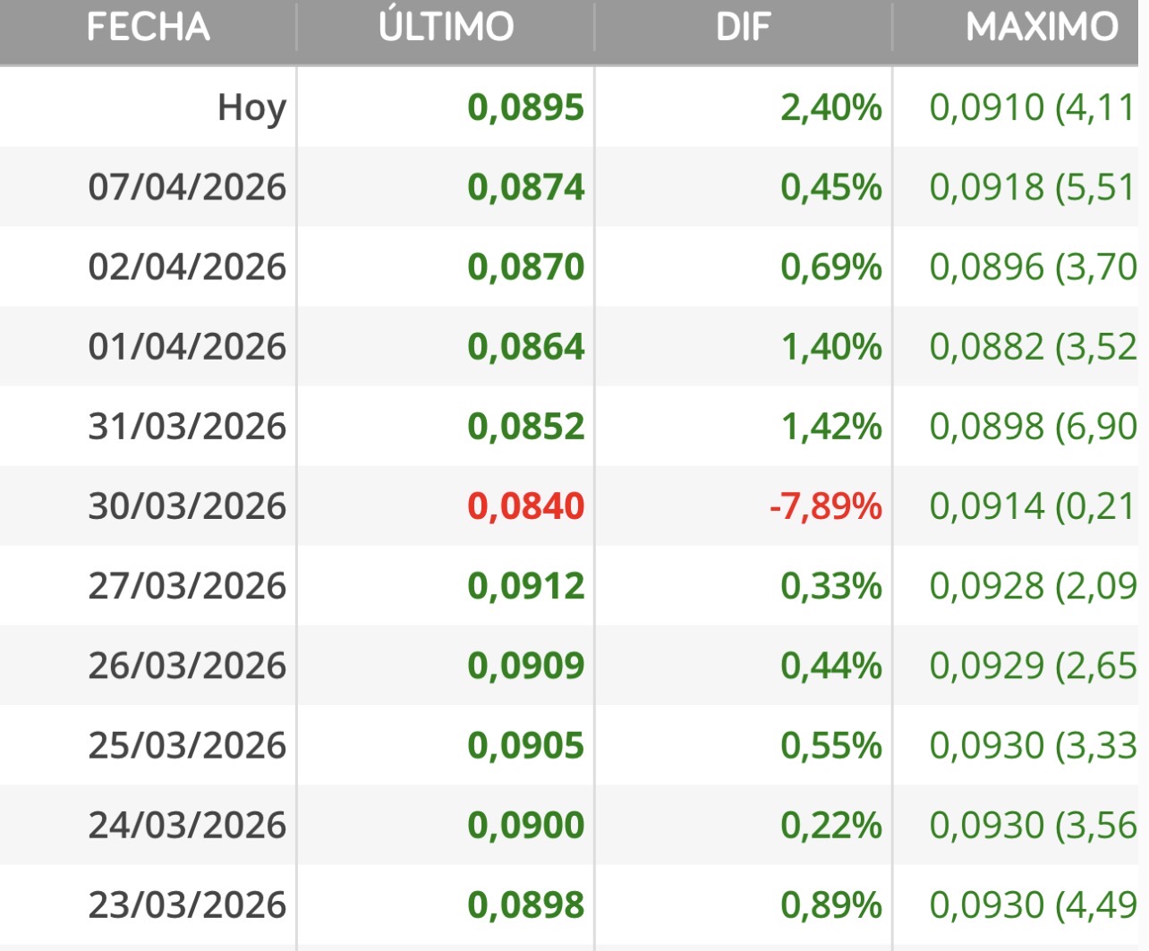Select the 0,0898 último value
The image size is (1149, 951).
click(525, 904)
